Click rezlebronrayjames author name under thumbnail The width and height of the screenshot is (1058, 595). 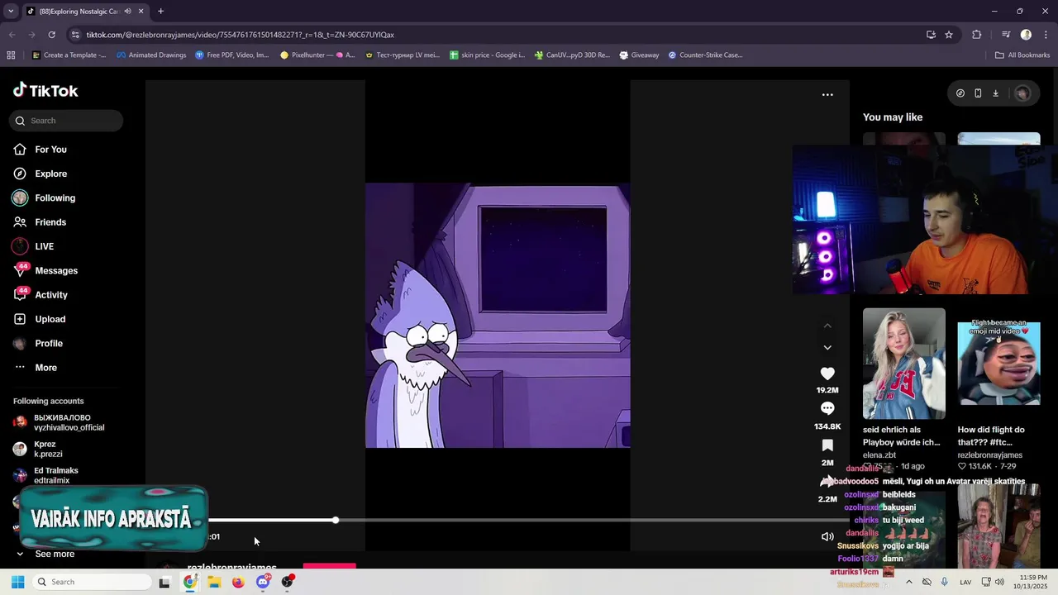pos(990,455)
